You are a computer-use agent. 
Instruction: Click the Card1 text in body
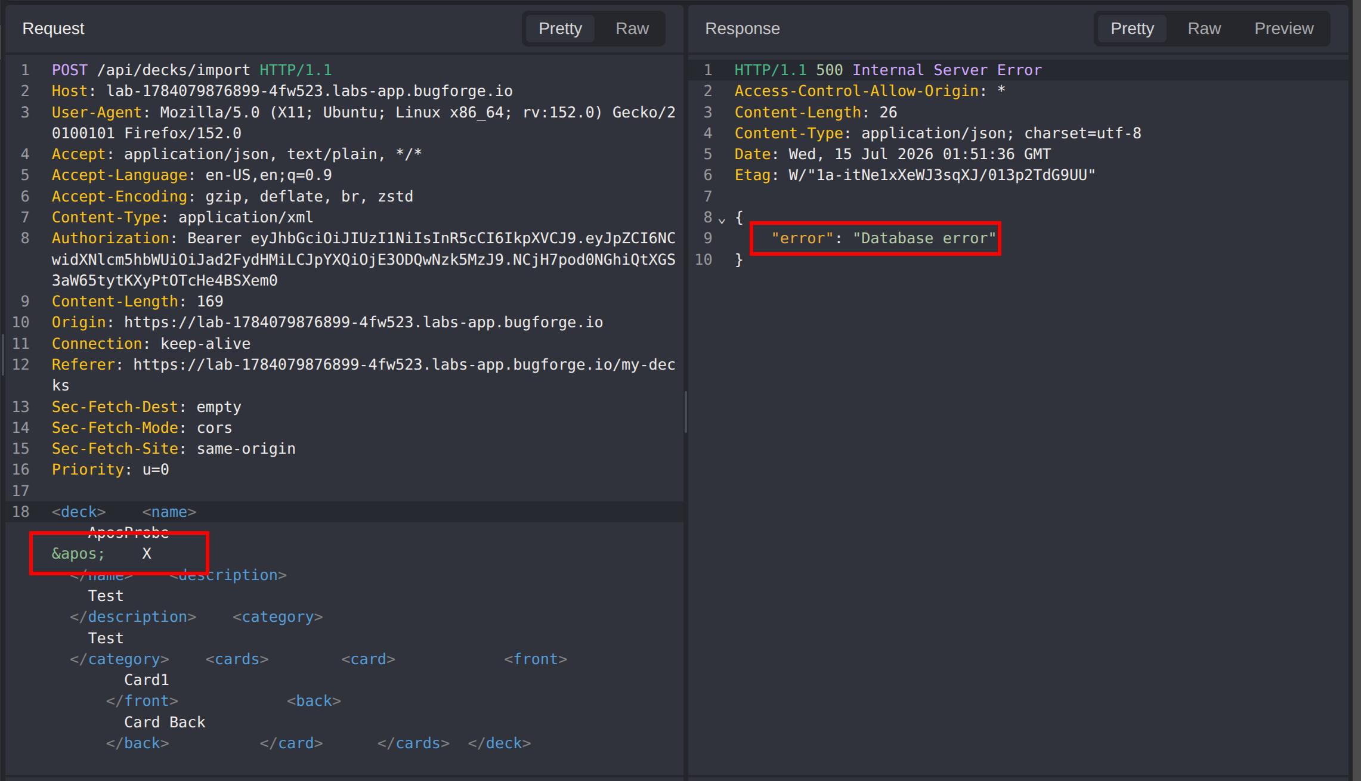[x=147, y=680]
